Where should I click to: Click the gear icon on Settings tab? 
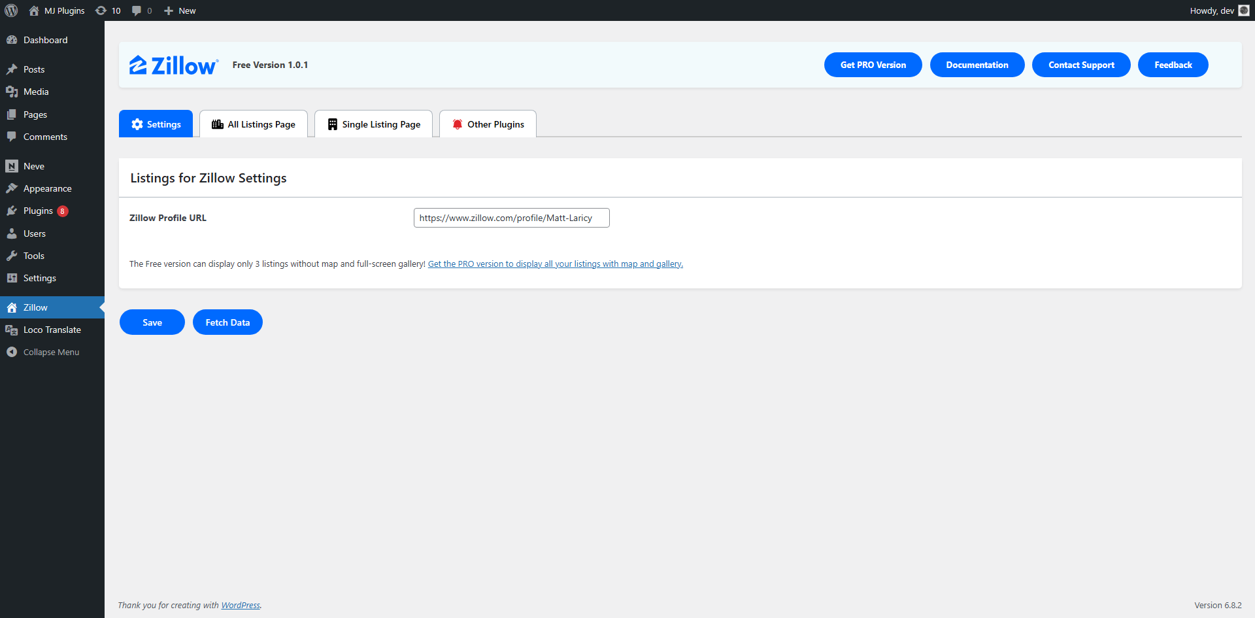point(137,124)
